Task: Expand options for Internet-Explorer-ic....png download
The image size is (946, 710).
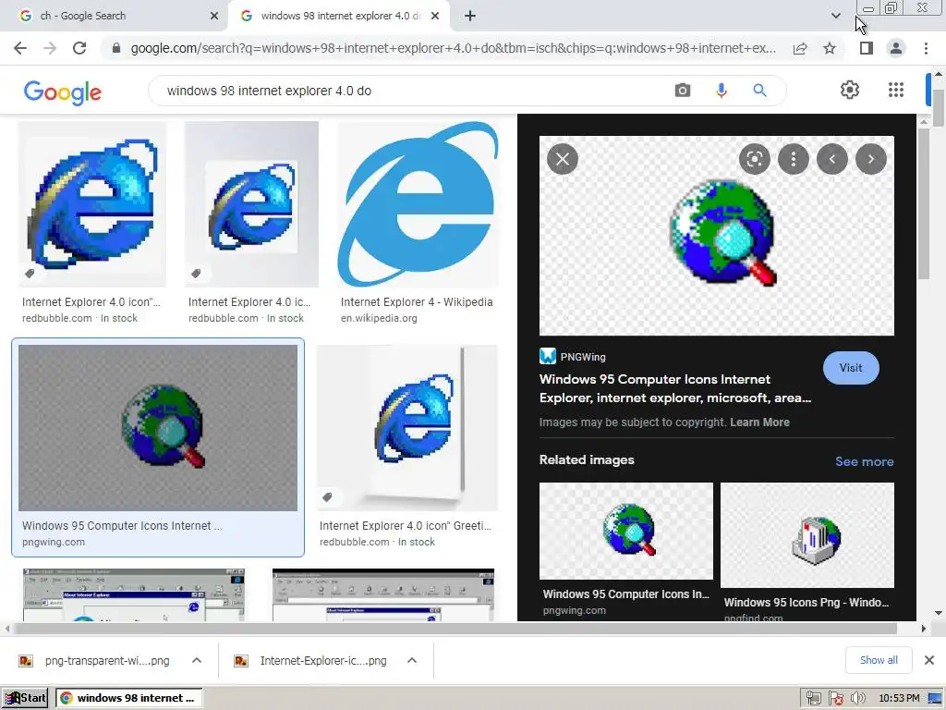Action: click(411, 660)
